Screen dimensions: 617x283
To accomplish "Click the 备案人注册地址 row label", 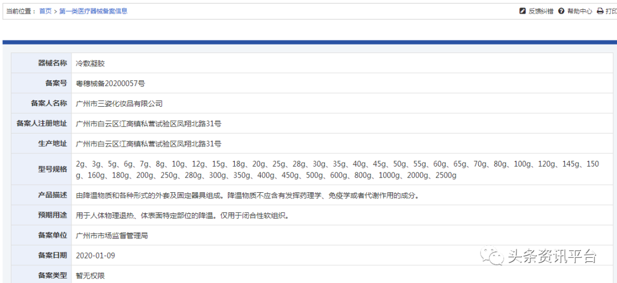I will point(42,124).
